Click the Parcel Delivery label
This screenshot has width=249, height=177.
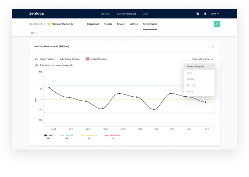coord(72,59)
